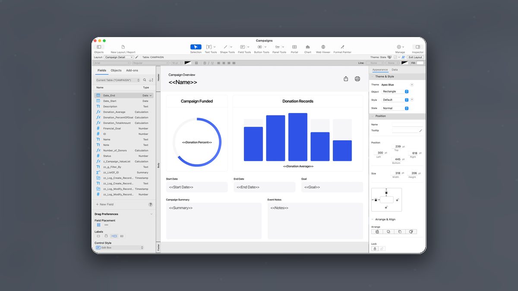Viewport: 518px width, 291px height.
Task: Click New Layout / Report icon
Action: (123, 47)
